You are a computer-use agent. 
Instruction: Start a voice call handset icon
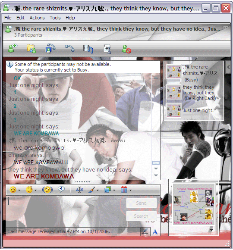69,48
